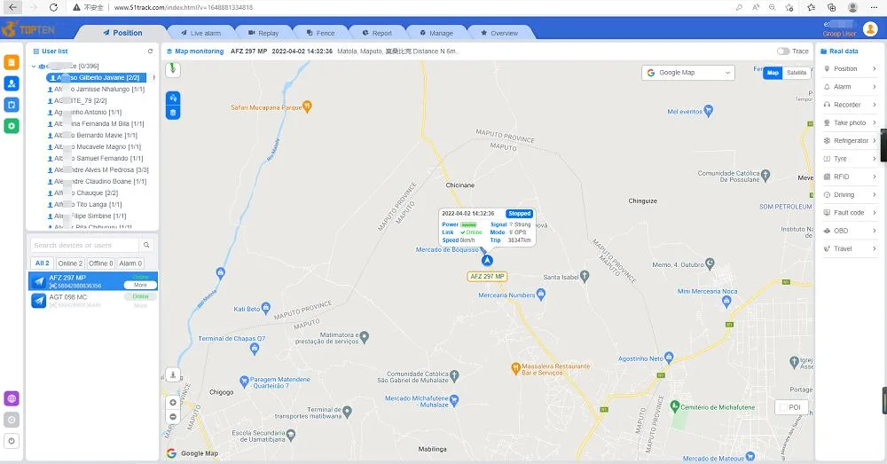Select user Tito Langa [1/1]
The width and height of the screenshot is (887, 464).
[x=85, y=204]
